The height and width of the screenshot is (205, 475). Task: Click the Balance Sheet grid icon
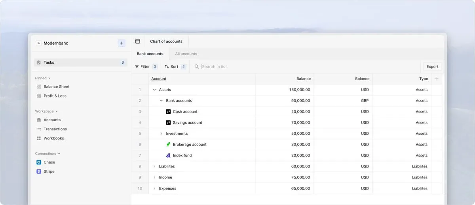39,87
